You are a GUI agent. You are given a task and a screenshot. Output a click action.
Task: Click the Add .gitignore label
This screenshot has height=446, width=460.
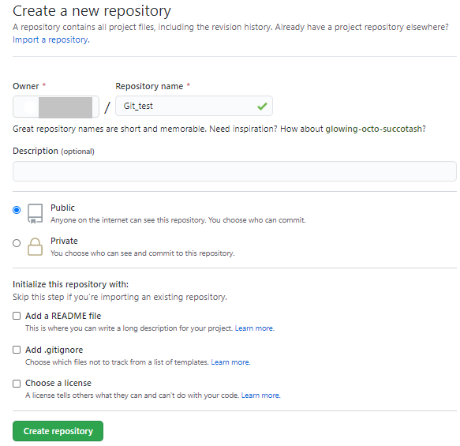(54, 350)
